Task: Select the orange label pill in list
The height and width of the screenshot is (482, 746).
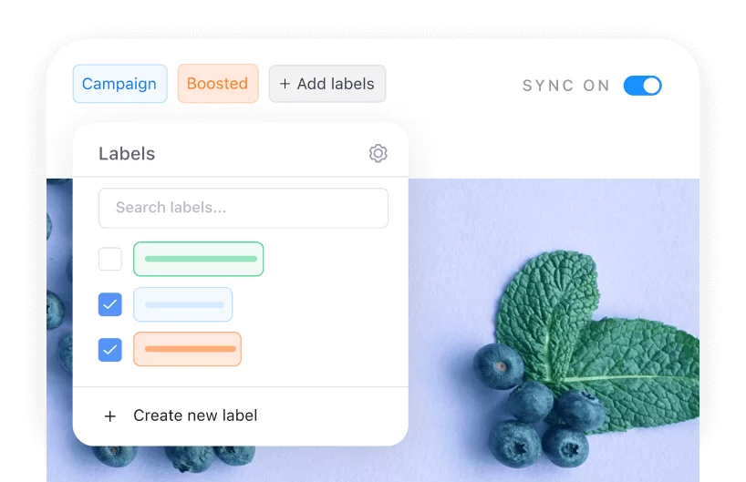Action: coord(188,349)
